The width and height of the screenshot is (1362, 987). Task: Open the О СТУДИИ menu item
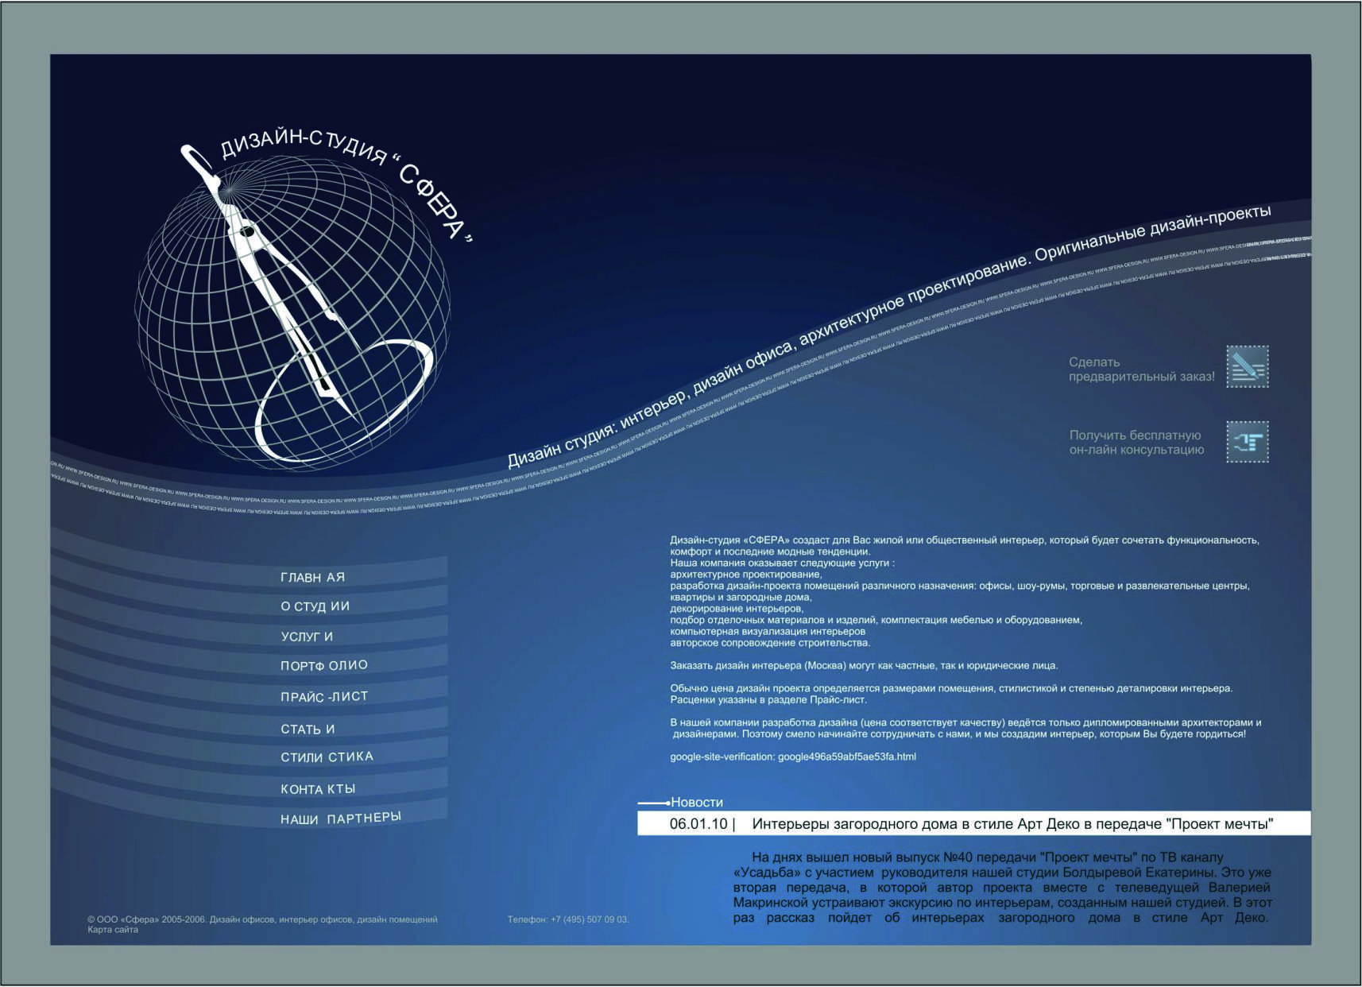(315, 606)
